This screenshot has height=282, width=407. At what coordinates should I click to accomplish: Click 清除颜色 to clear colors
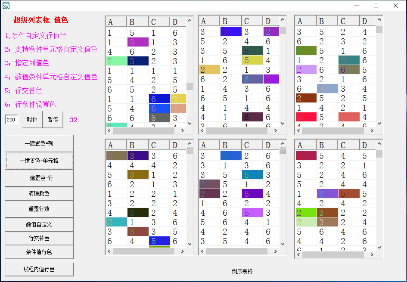click(39, 194)
